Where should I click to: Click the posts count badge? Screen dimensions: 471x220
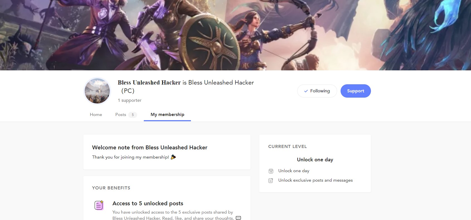click(133, 115)
